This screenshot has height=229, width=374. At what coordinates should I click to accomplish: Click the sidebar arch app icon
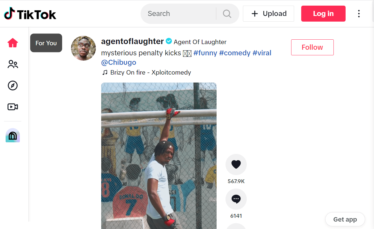coord(13,136)
